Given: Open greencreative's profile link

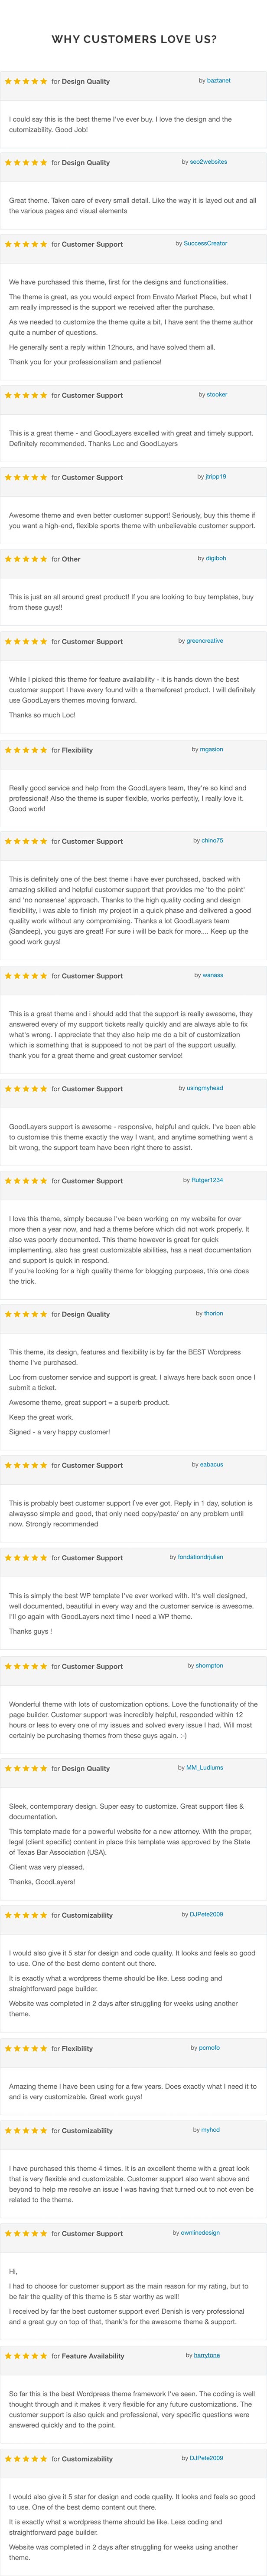Looking at the screenshot, I should (x=205, y=641).
